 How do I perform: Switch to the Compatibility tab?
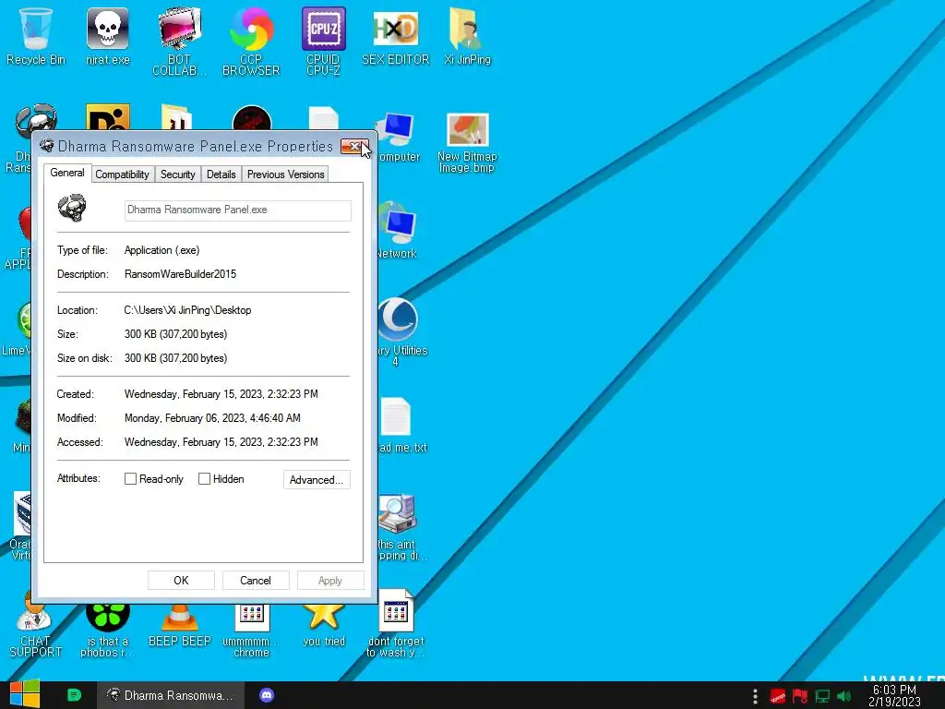[123, 174]
